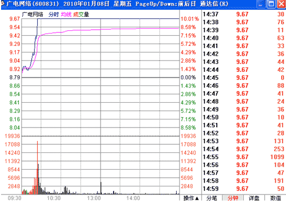Viewport: 286px width, 201px height.
Task: Minimize the stock chart window
Action: 261,4
